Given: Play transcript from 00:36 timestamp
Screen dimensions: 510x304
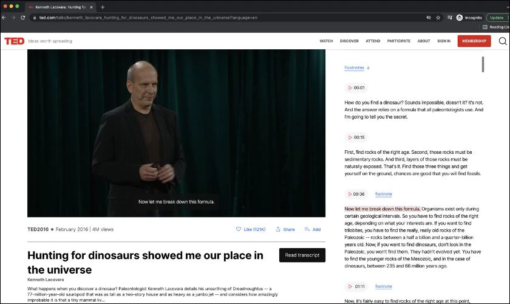Looking at the screenshot, I should click(x=356, y=194).
